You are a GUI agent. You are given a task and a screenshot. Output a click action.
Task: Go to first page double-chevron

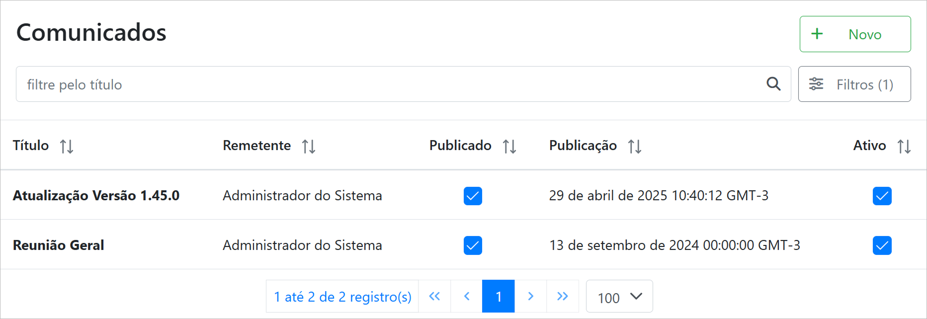pos(434,297)
